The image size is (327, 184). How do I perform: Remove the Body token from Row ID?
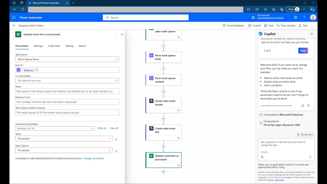click(x=37, y=70)
